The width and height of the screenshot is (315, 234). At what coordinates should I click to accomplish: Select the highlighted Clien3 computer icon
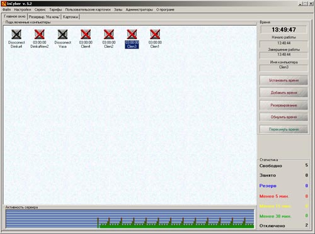point(132,34)
